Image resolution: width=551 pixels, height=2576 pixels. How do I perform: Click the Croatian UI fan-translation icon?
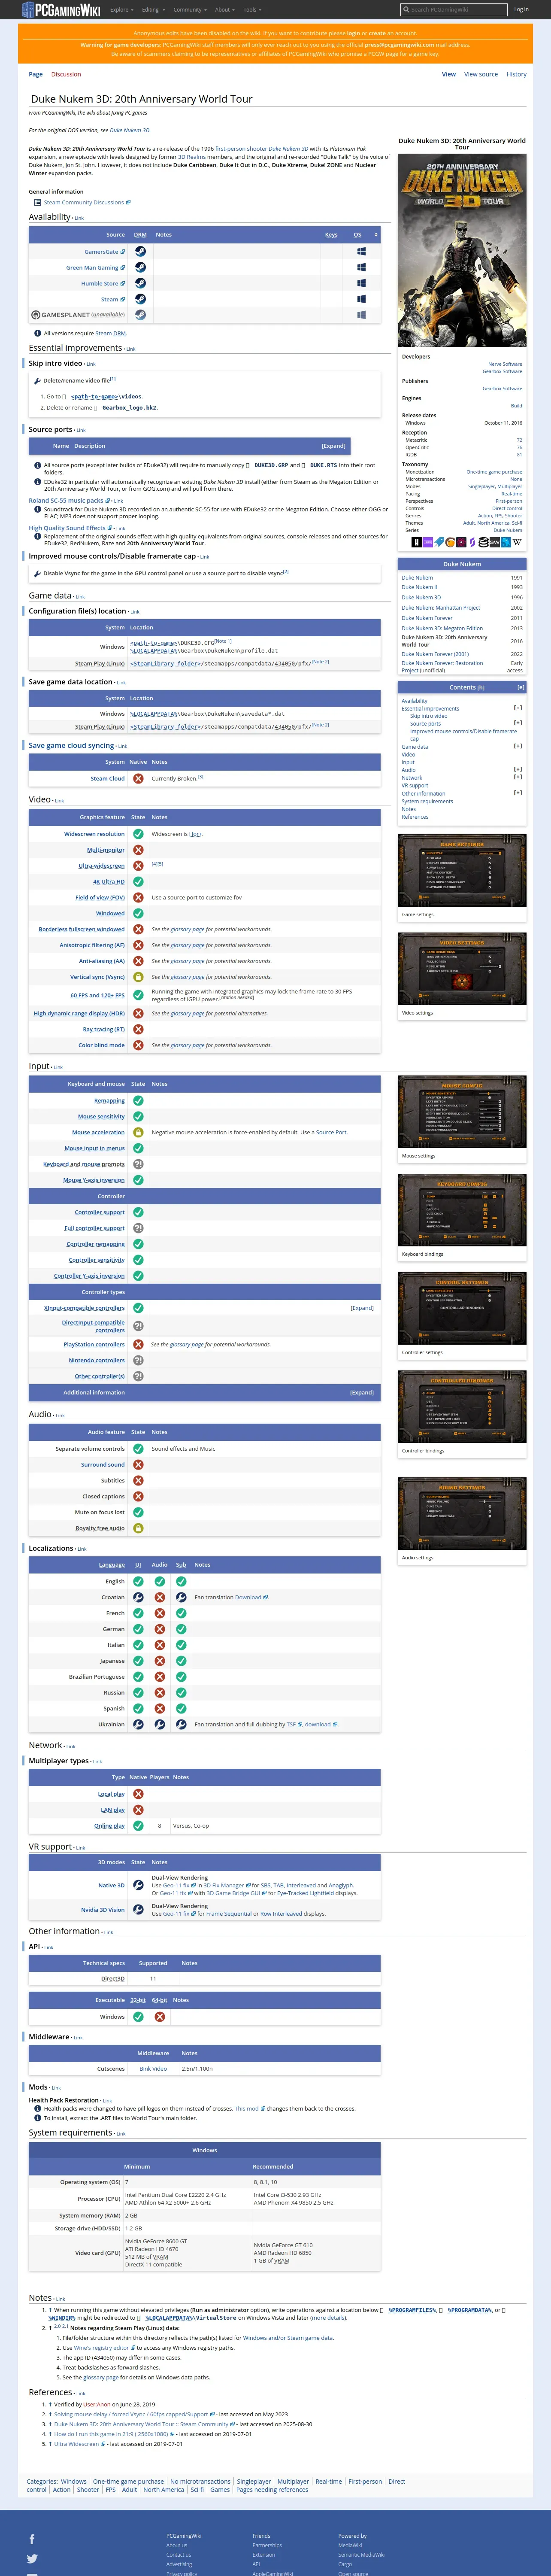pyautogui.click(x=138, y=1597)
